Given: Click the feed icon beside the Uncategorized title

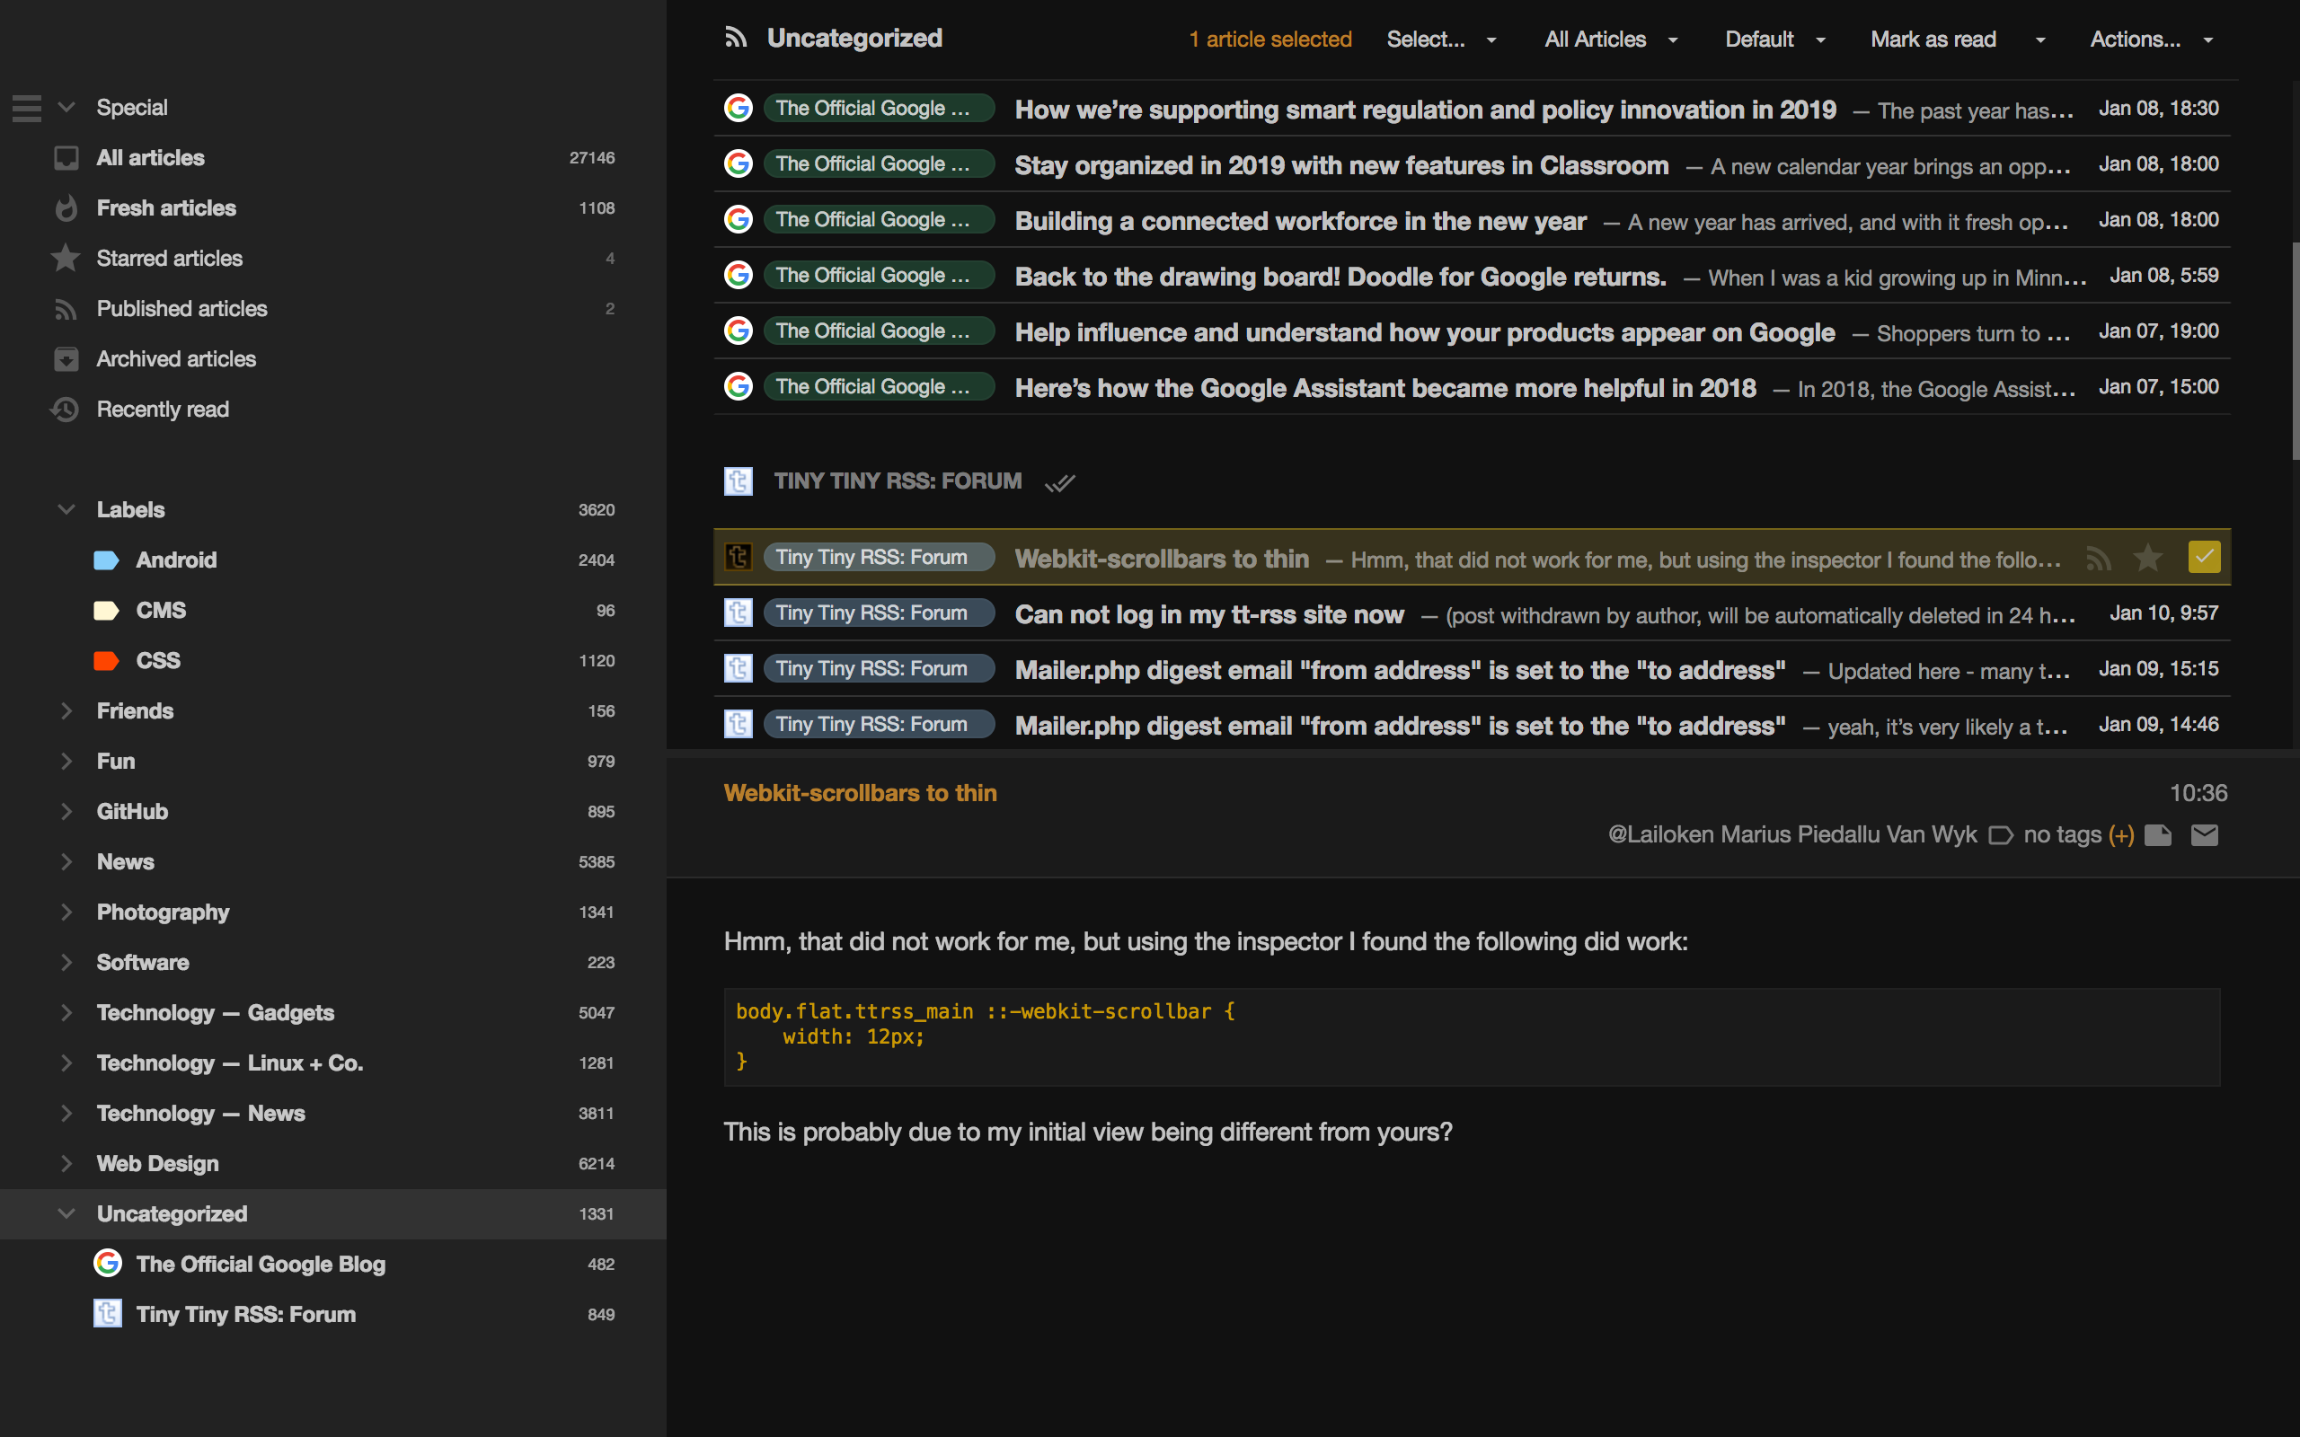Looking at the screenshot, I should (736, 38).
